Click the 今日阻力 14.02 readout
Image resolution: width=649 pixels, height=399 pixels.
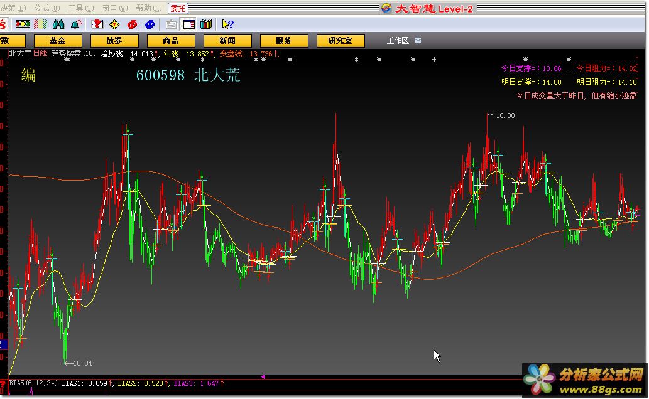pyautogui.click(x=607, y=68)
